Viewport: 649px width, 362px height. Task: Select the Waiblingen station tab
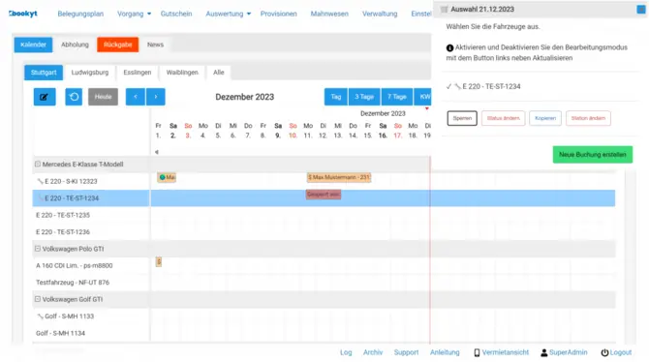tap(182, 73)
